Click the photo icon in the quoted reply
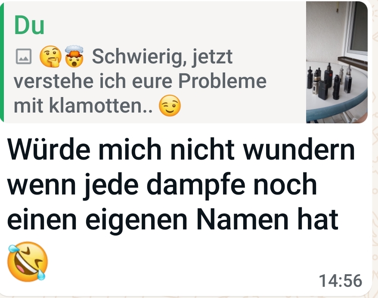The image size is (378, 298). (x=24, y=56)
